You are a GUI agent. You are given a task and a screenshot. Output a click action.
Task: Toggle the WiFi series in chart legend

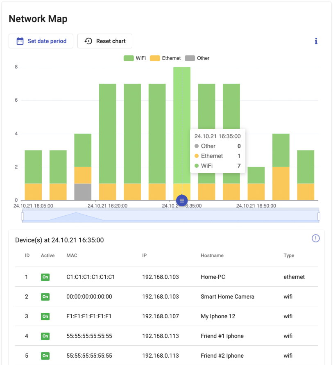click(135, 58)
